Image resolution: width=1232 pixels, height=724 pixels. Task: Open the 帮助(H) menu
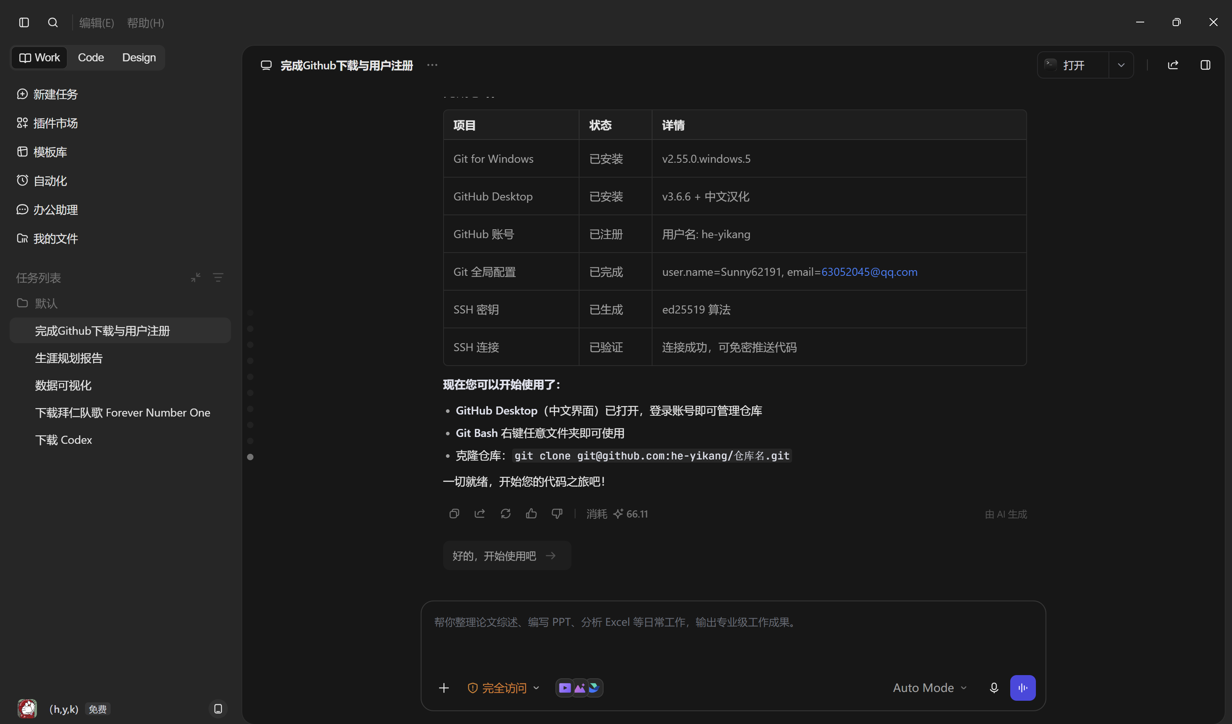(145, 23)
